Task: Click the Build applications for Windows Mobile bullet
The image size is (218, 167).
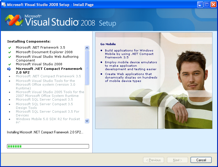Action: 129,54
